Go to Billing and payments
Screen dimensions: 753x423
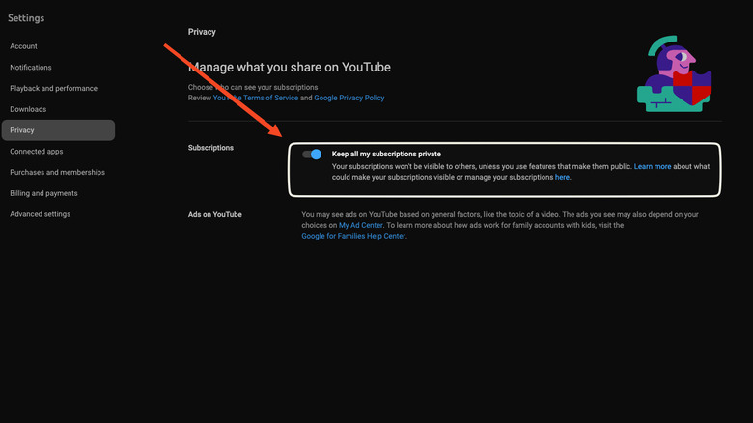click(43, 193)
